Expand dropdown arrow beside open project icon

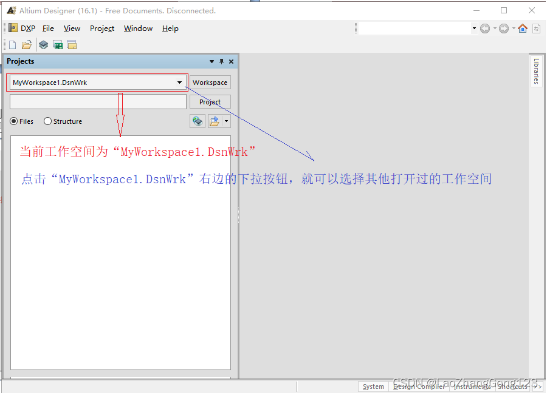tap(227, 121)
